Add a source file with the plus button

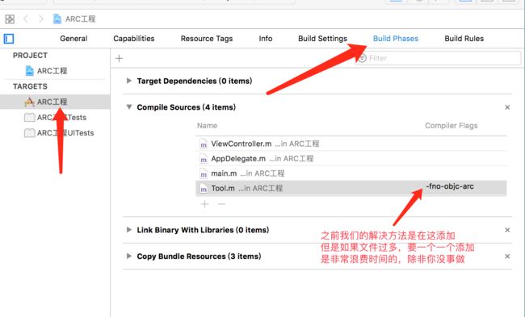[x=204, y=204]
